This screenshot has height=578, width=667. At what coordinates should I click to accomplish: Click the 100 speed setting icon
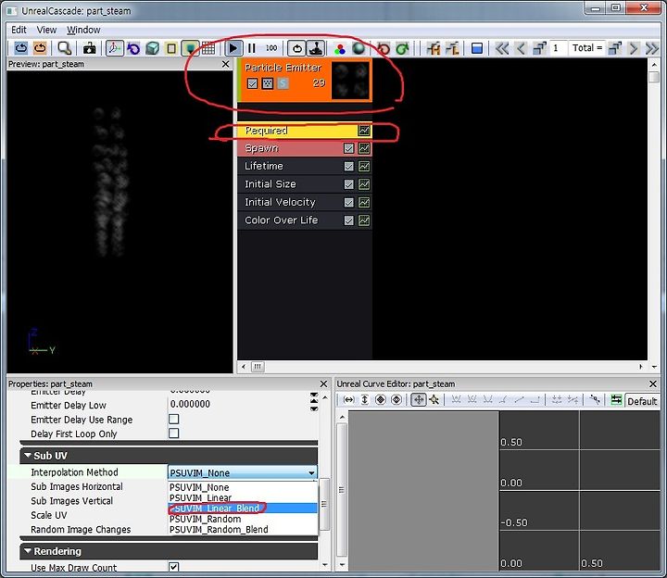(x=271, y=48)
